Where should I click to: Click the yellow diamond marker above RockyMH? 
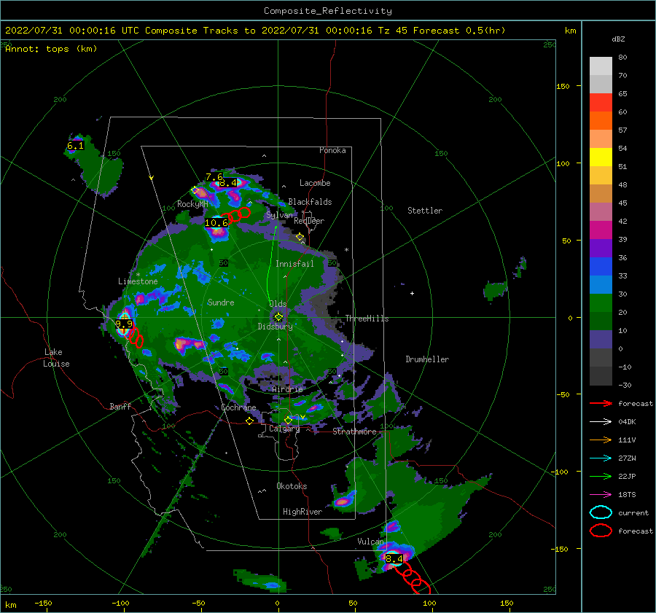point(195,190)
